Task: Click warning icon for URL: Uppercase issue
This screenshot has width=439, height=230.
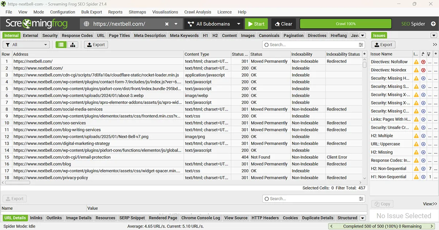Action: pos(416,144)
